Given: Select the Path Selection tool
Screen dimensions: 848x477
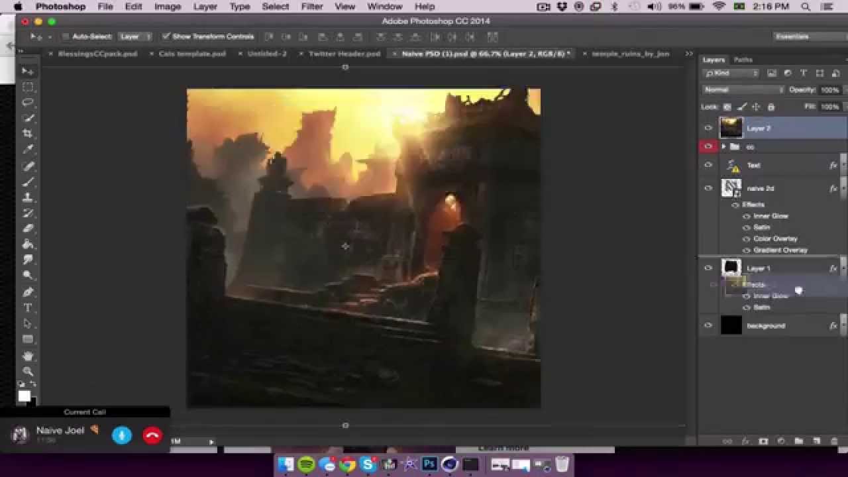Looking at the screenshot, I should [27, 323].
